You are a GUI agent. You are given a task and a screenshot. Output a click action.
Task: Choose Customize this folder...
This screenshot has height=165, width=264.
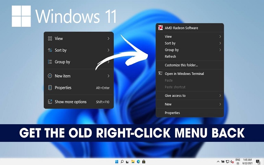click(x=190, y=65)
